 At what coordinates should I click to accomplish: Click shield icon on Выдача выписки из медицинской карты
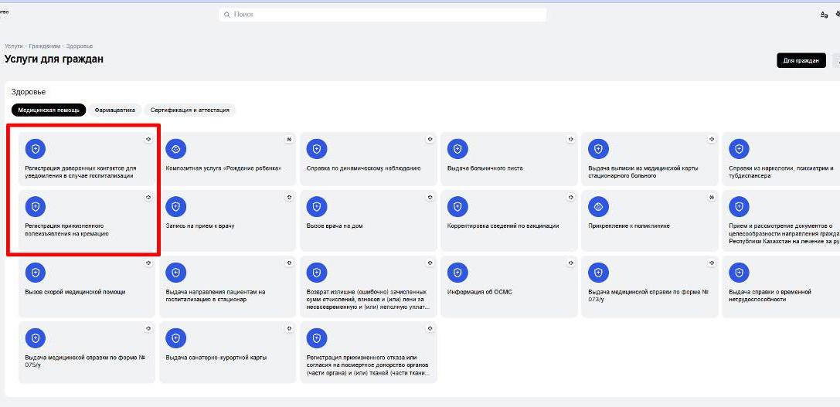[x=598, y=149]
